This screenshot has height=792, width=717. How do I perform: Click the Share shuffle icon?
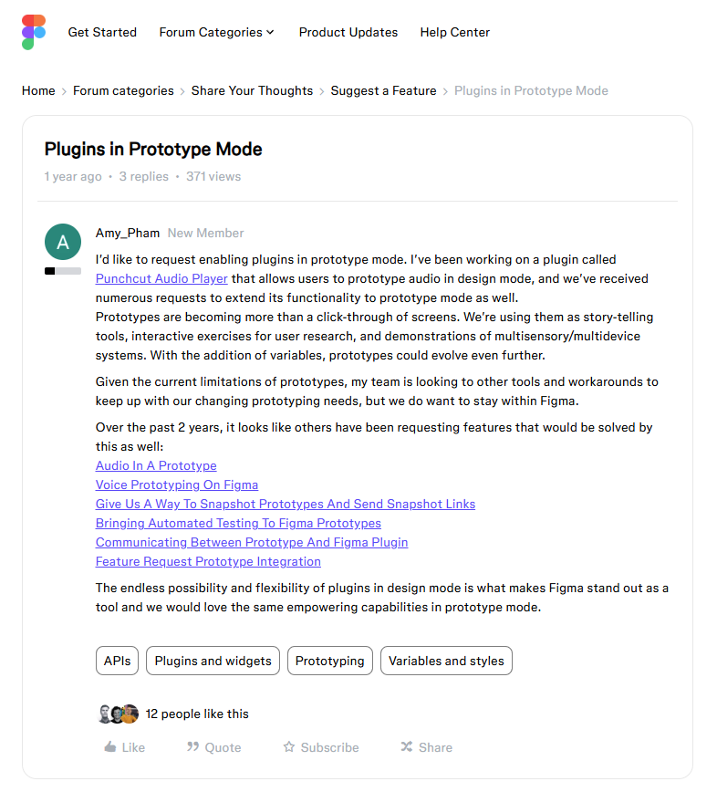pyautogui.click(x=407, y=747)
